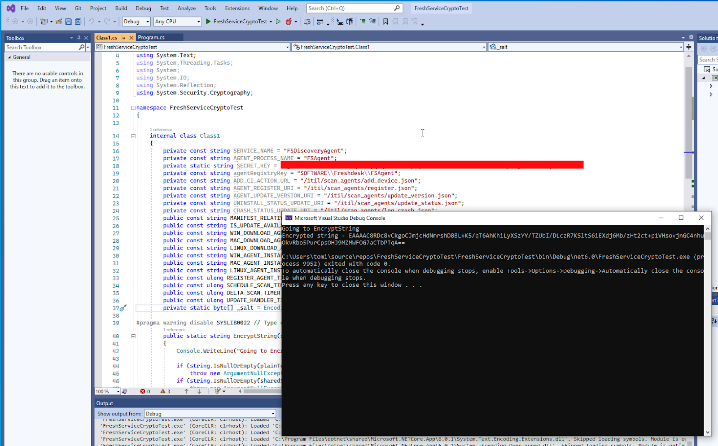Viewport: 718px width, 446px height.
Task: Click the Save All toolbar icon
Action: [78, 22]
